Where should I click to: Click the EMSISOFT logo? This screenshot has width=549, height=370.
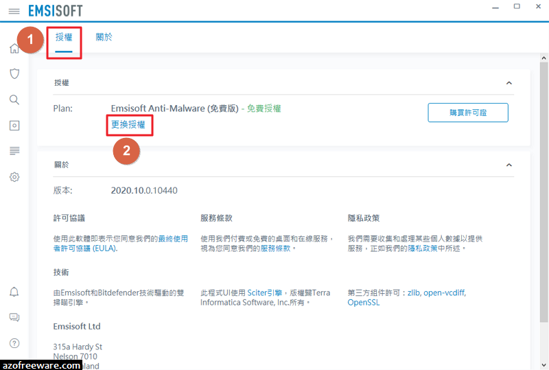[56, 11]
